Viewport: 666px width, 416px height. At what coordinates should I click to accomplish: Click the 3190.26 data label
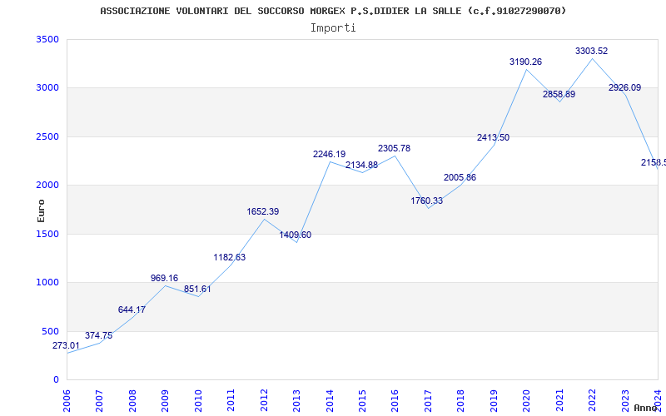click(526, 62)
